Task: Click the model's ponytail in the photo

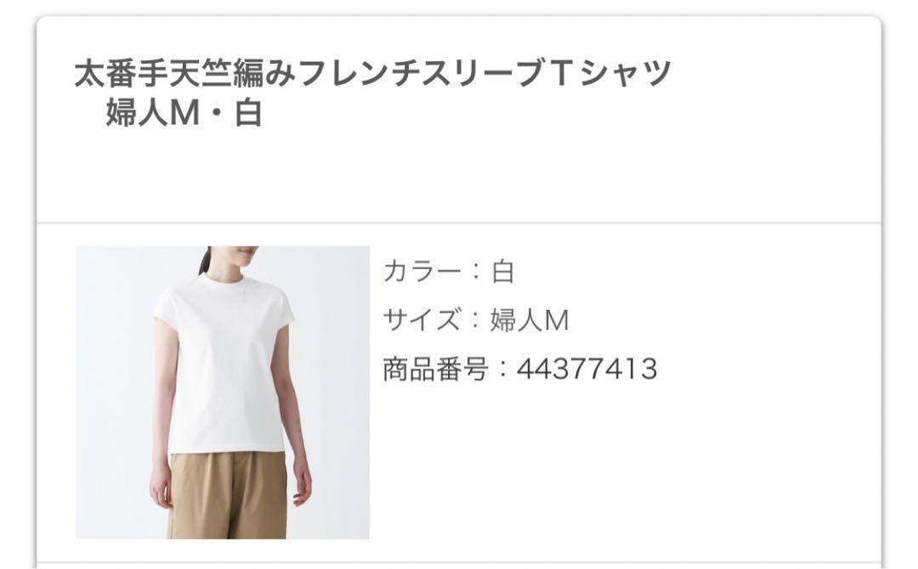Action: pos(204,260)
